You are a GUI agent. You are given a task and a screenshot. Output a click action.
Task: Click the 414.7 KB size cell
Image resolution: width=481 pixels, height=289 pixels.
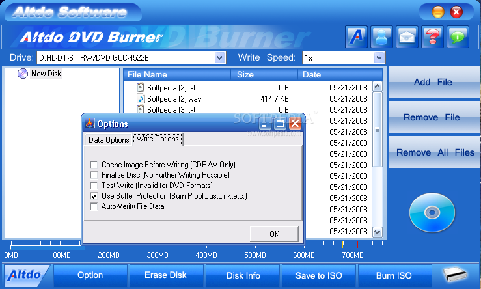click(x=275, y=99)
